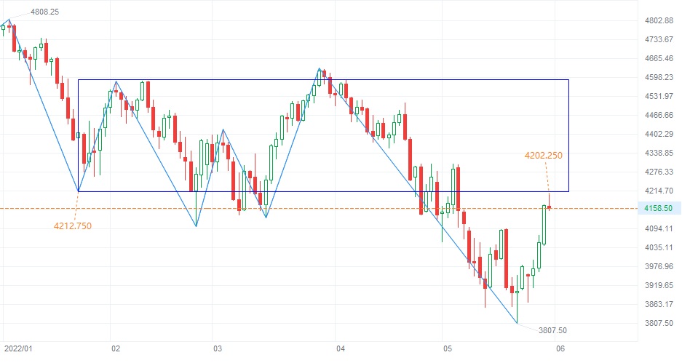Select the 2022/01 date label
Viewport: 682px width, 363px height.
coord(17,349)
